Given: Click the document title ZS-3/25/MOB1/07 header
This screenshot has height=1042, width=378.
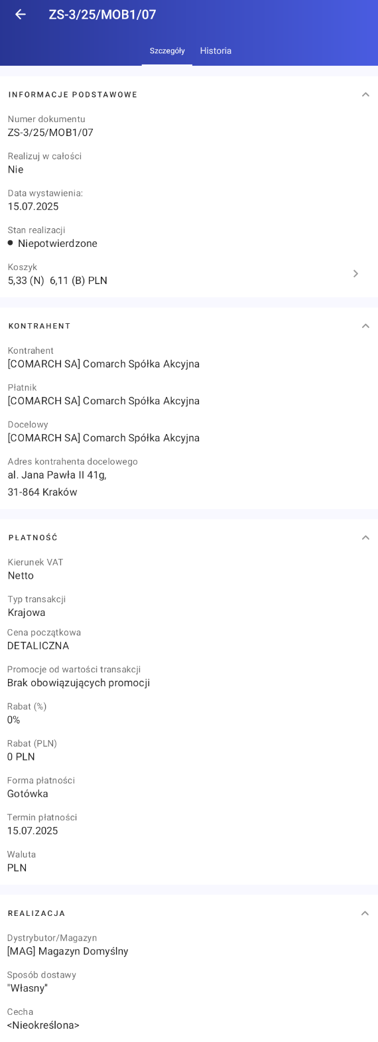Looking at the screenshot, I should pos(103,15).
